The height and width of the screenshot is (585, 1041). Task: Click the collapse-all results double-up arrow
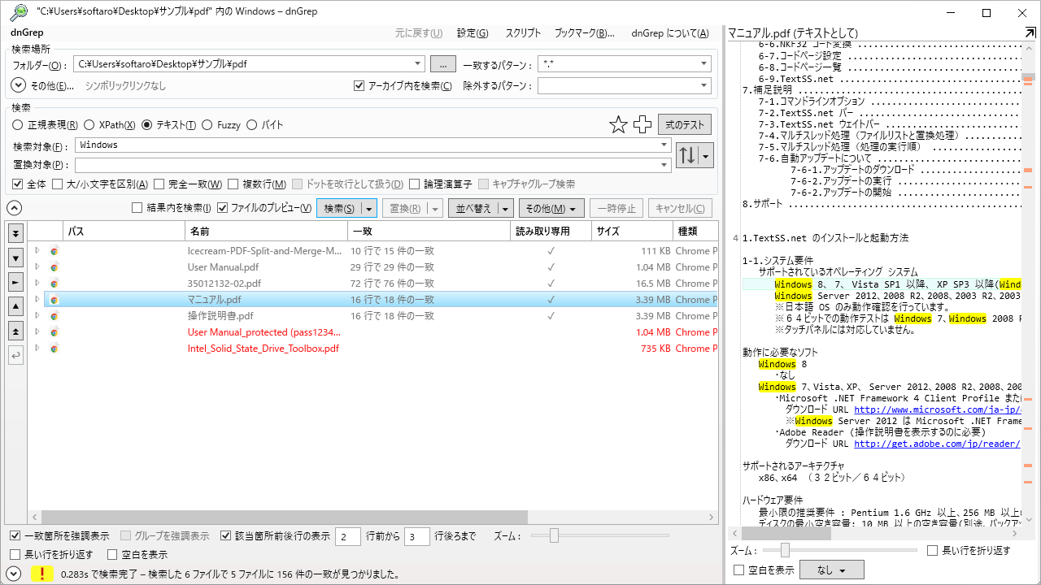[15, 331]
